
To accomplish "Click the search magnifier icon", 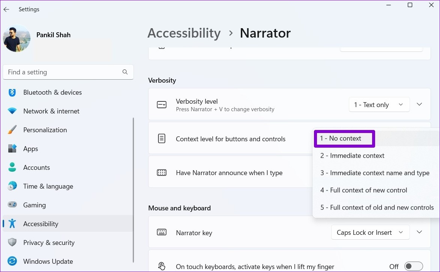I will click(x=125, y=72).
